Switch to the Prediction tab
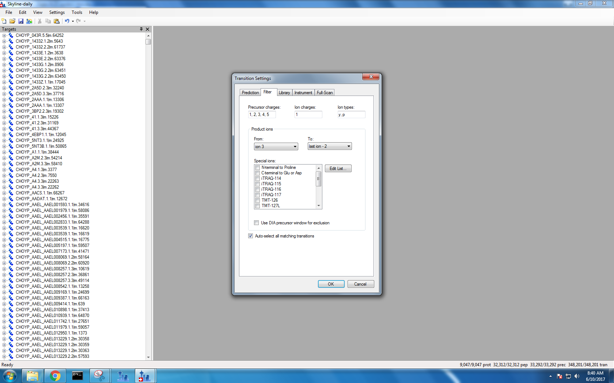Viewport: 614px width, 383px height. [x=250, y=93]
